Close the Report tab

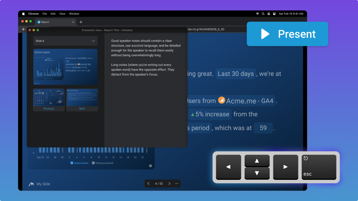click(x=73, y=22)
